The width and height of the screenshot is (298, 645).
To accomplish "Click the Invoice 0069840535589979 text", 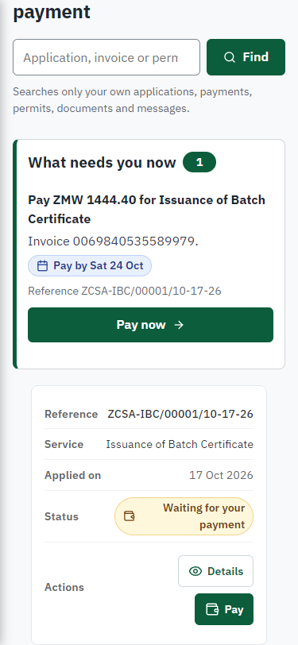I will [x=113, y=241].
